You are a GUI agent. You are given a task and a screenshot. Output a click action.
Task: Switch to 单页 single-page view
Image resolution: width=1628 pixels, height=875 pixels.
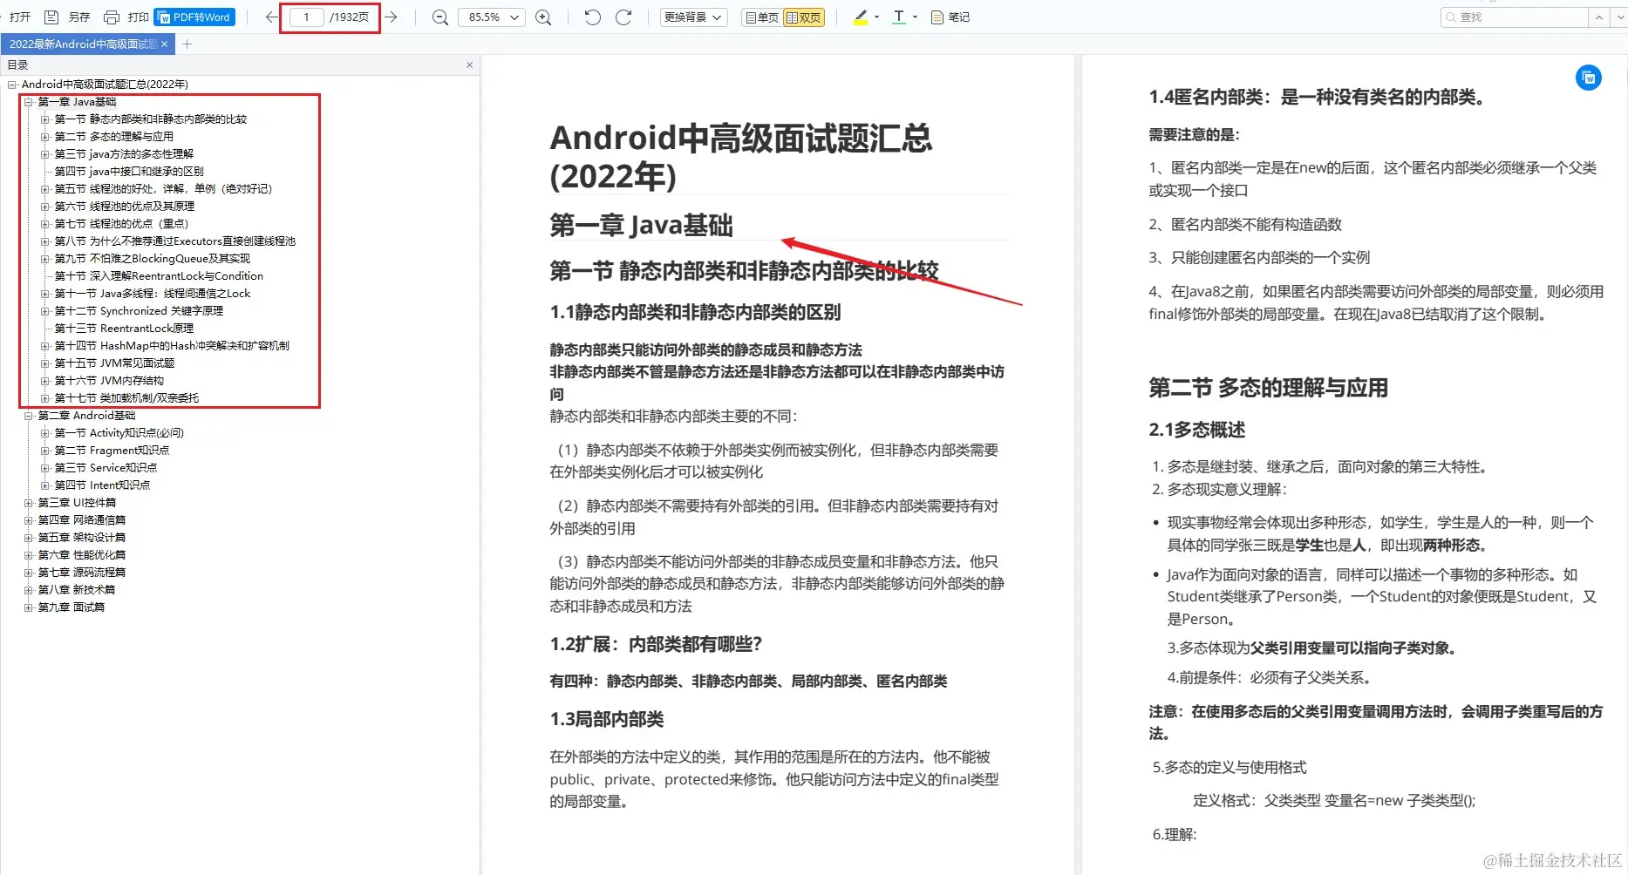point(760,17)
